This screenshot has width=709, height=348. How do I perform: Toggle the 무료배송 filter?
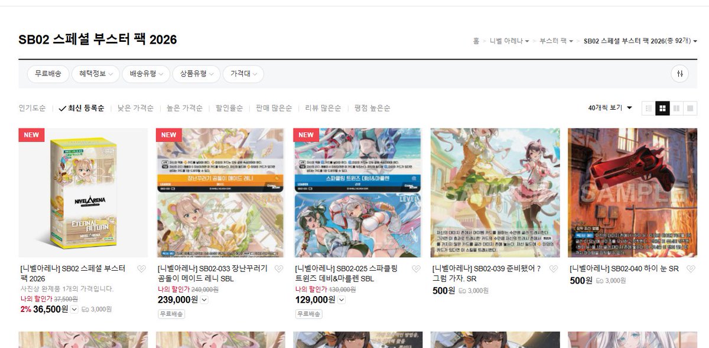click(x=48, y=74)
